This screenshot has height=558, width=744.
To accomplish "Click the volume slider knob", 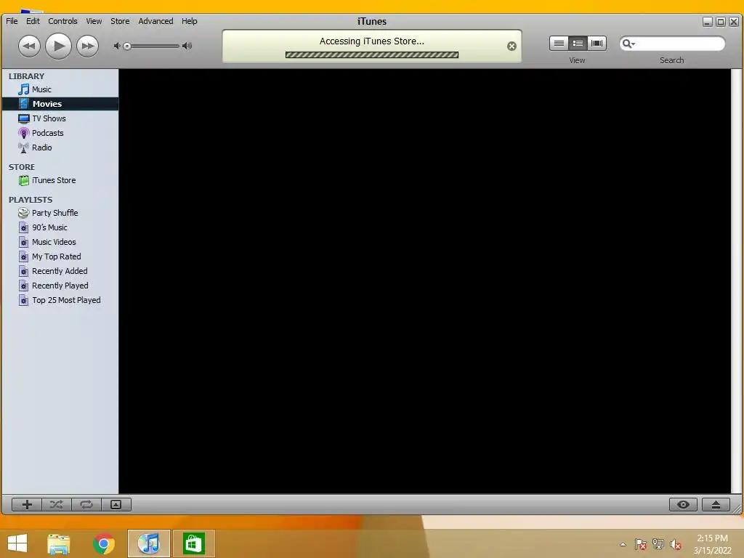I will tap(127, 46).
